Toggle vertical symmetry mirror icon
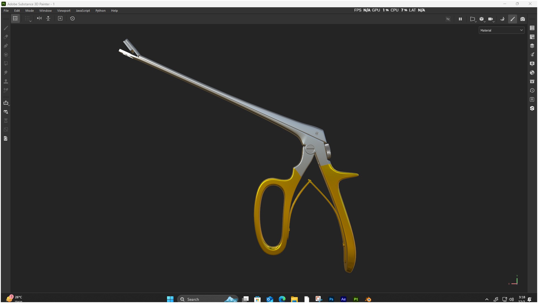Viewport: 538px width, 303px height. pos(48,18)
